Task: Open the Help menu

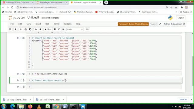Action: click(78, 24)
